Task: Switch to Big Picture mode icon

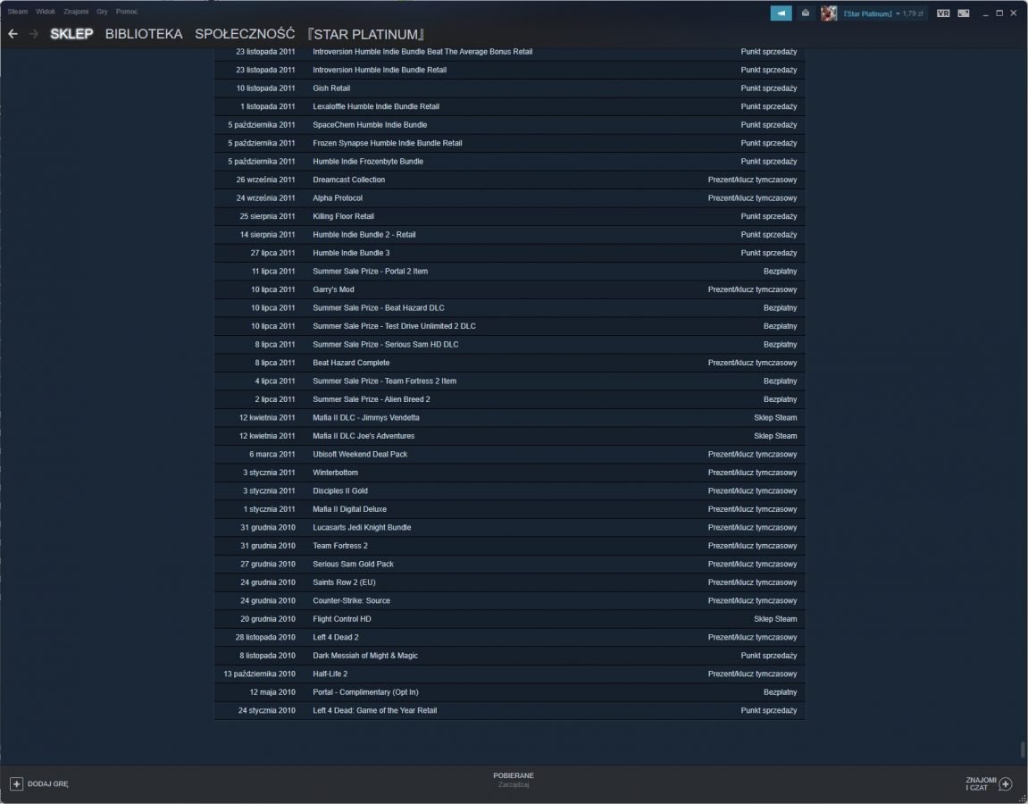Action: click(963, 13)
